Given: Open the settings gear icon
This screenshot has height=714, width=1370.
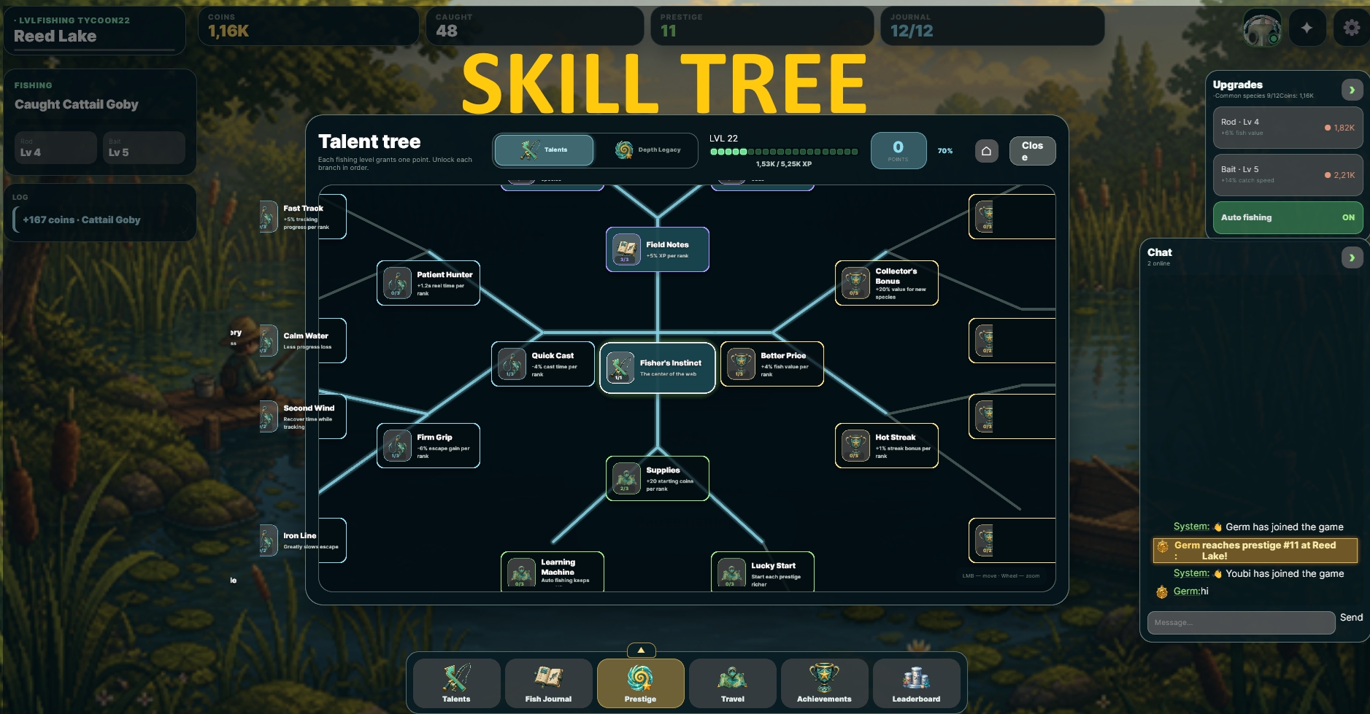Looking at the screenshot, I should (x=1351, y=28).
